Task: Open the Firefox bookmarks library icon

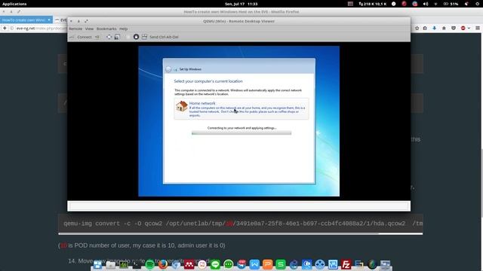Action: 425,29
